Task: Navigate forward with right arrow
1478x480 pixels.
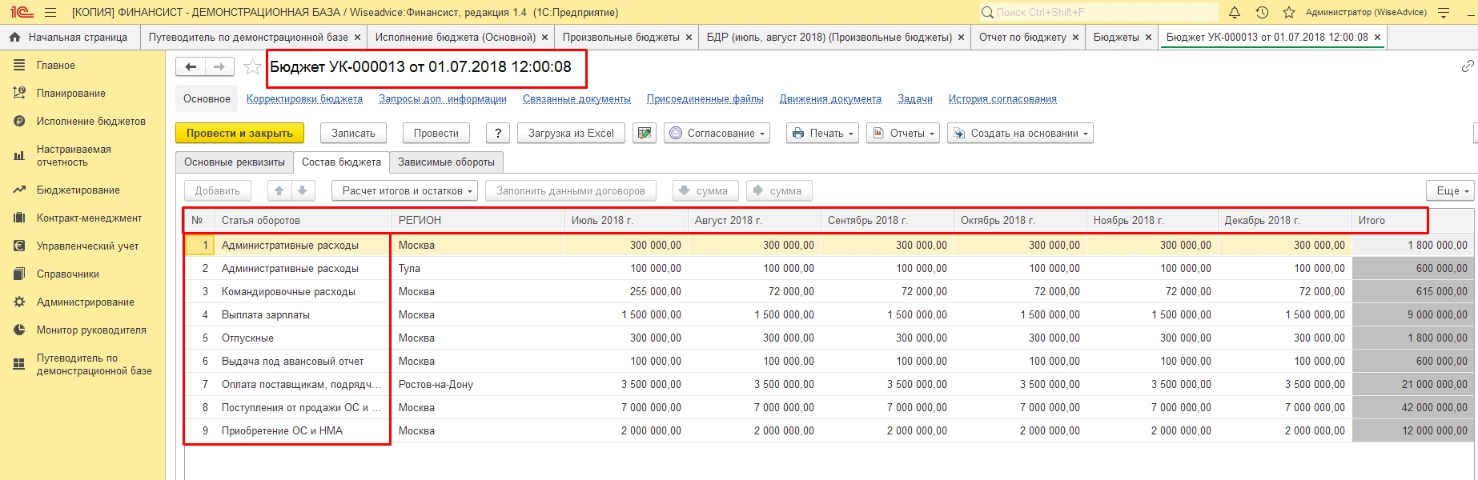Action: coord(219,67)
